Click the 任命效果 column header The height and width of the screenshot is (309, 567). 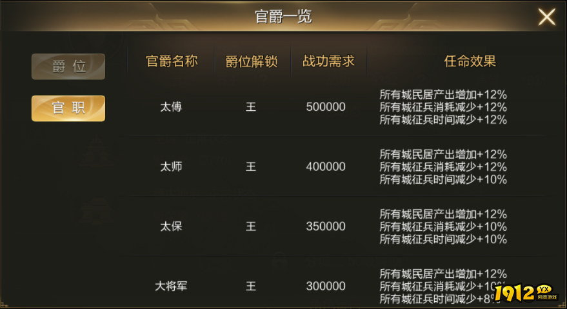[x=470, y=62]
